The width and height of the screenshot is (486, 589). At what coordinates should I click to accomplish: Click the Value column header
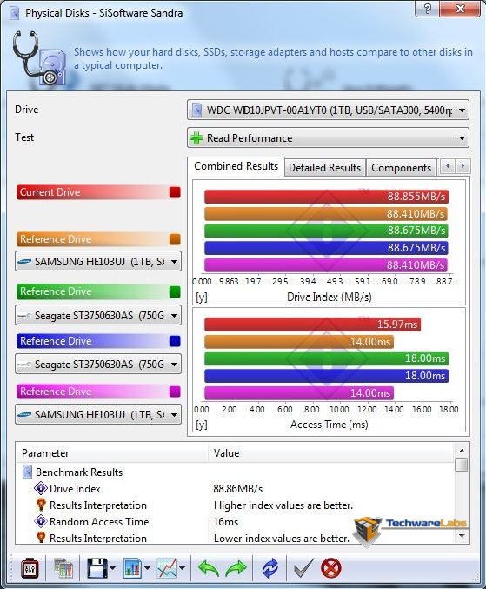tap(330, 453)
